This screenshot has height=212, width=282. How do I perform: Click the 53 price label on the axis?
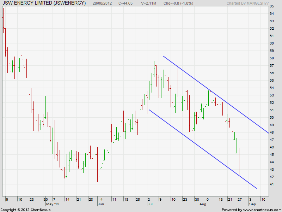click(x=272, y=95)
